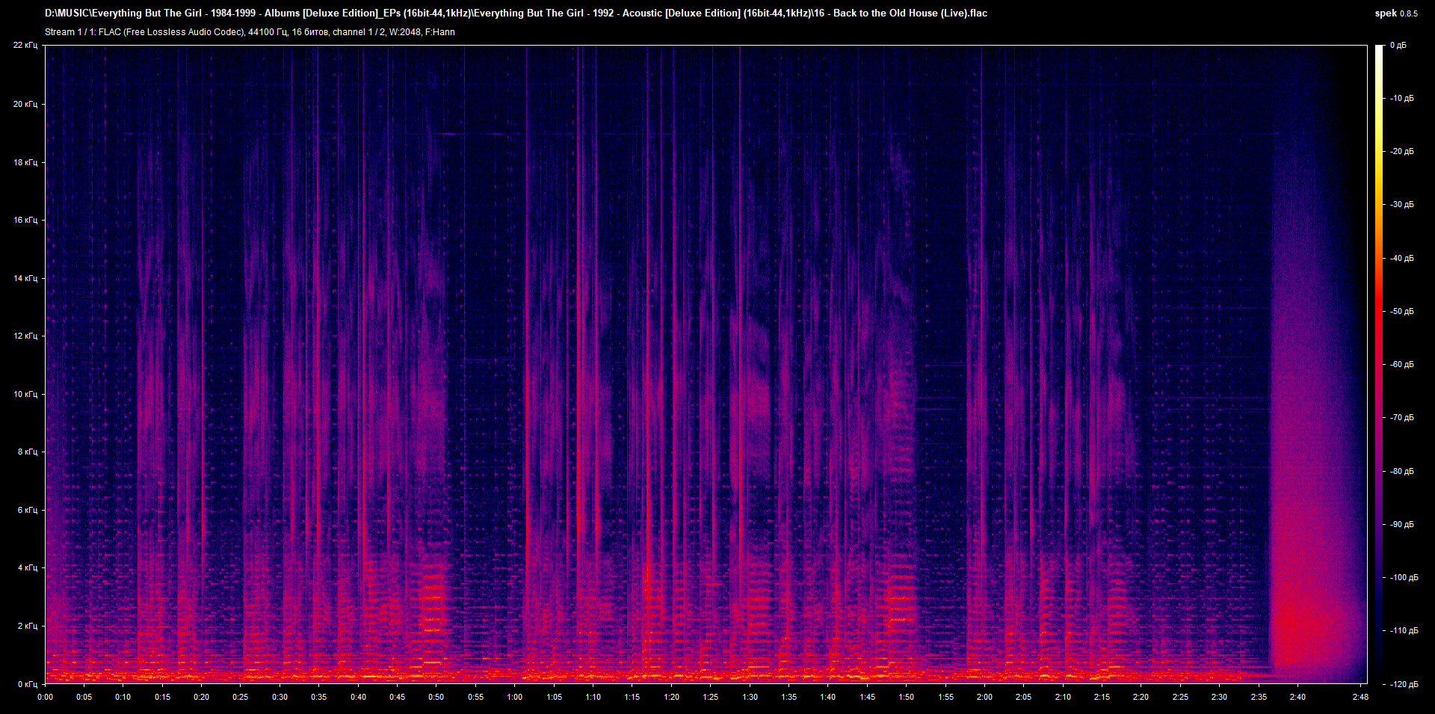Click the 0:00 time axis label
1435x714 pixels.
point(45,697)
